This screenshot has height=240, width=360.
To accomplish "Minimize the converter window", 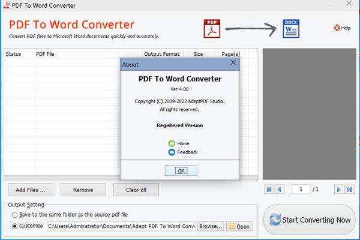I will click(x=330, y=5).
